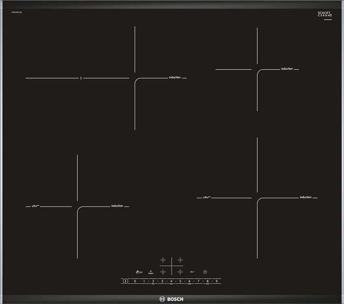Tap the main power on/off symbol
The image size is (344, 304).
(125, 281)
